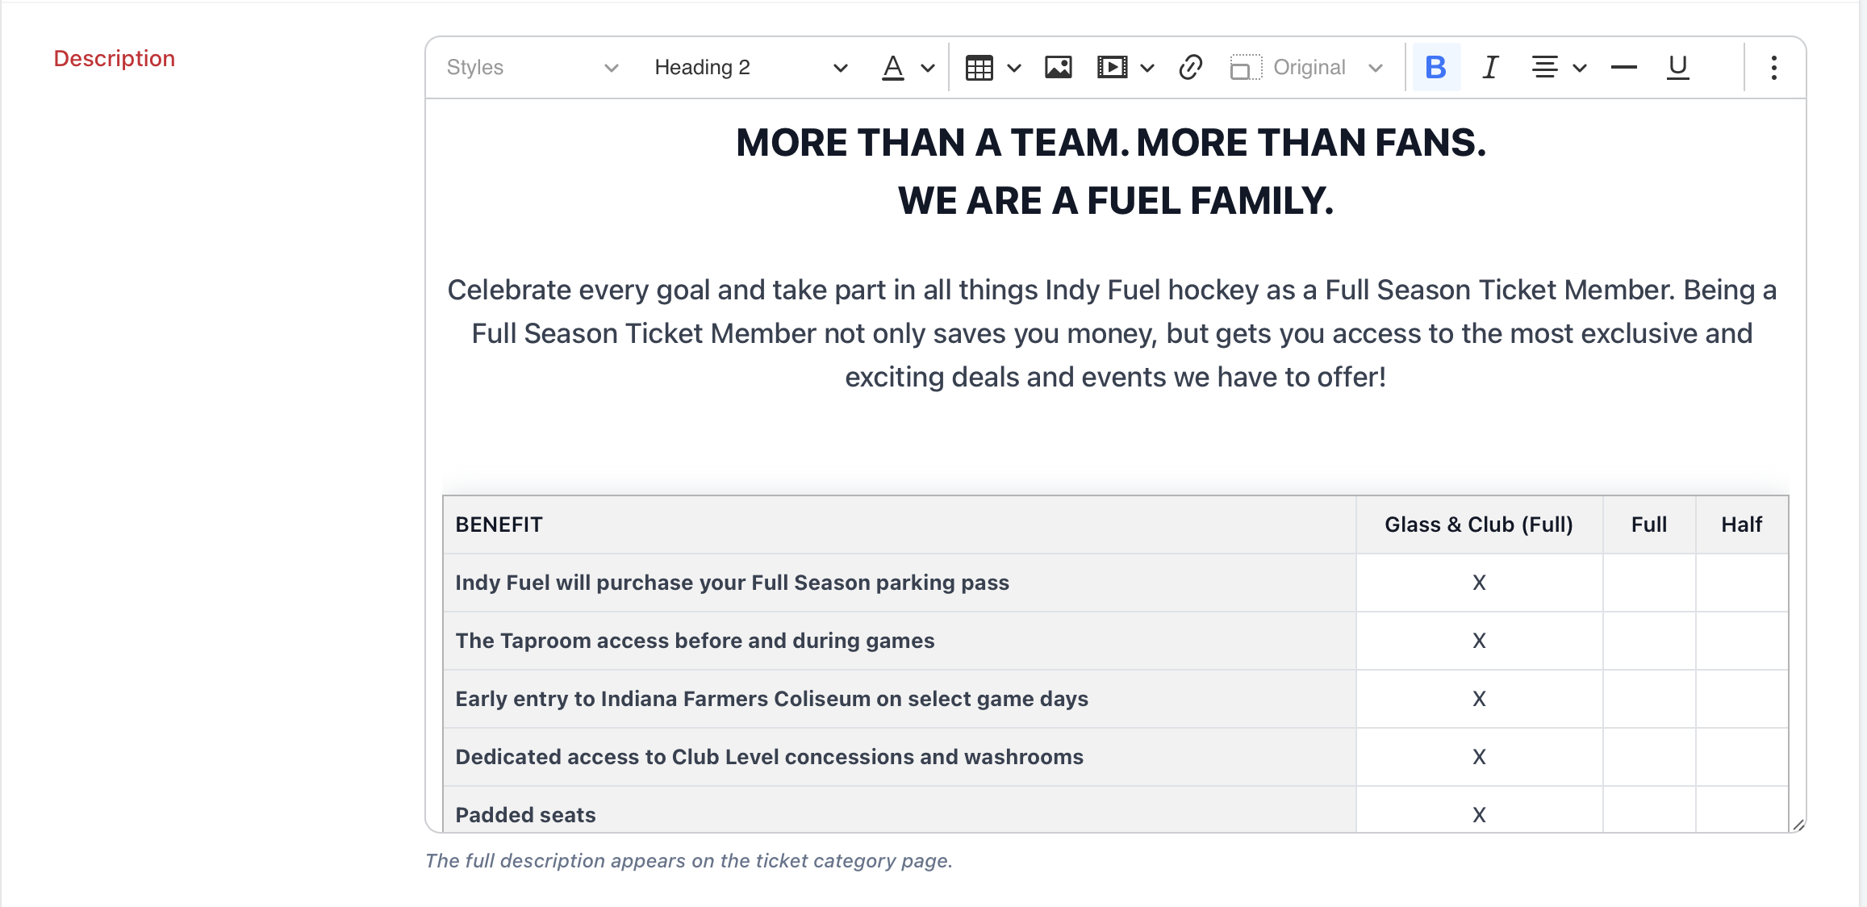Click the heading 'MORE THAN A TEAM. MORE THAN FANS.'
Viewport: 1867px width, 907px height.
pos(1111,143)
